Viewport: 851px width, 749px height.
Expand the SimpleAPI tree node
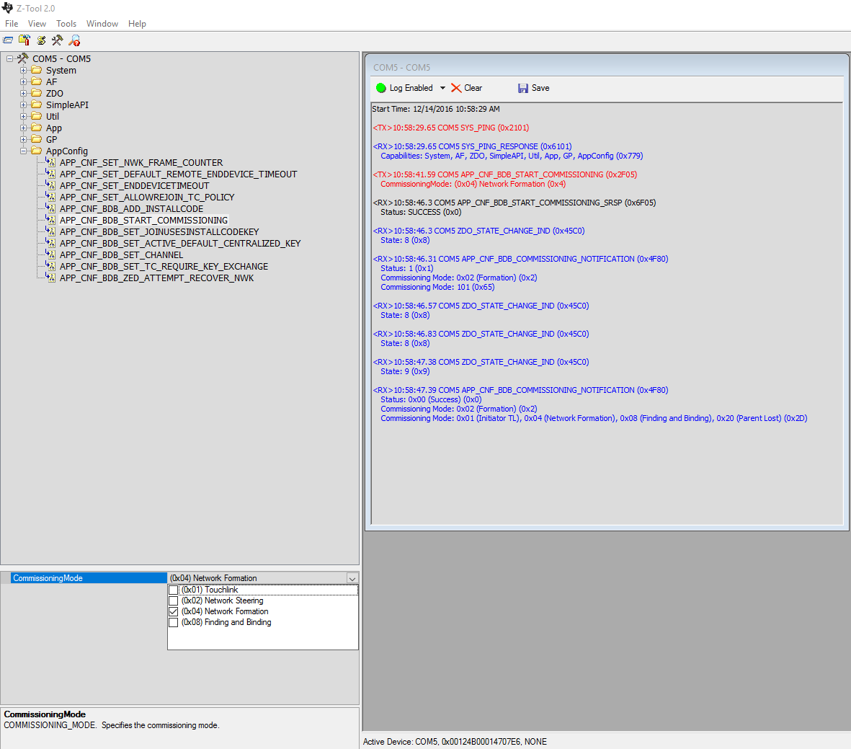(x=23, y=105)
